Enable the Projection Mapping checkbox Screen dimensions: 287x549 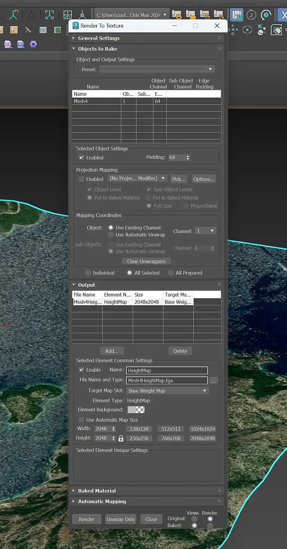click(81, 179)
